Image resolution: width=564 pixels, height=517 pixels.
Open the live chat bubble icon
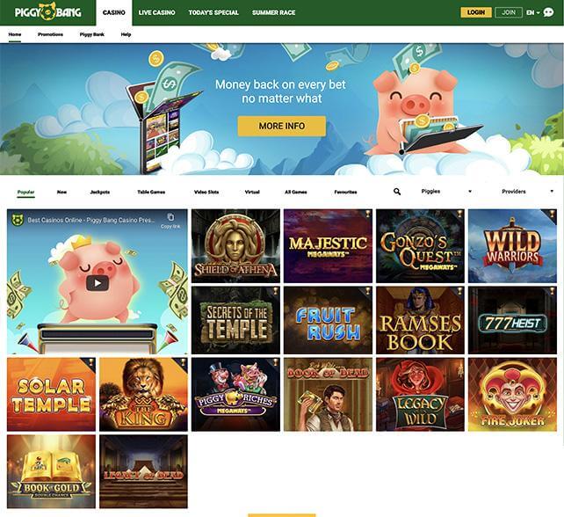pyautogui.click(x=548, y=12)
